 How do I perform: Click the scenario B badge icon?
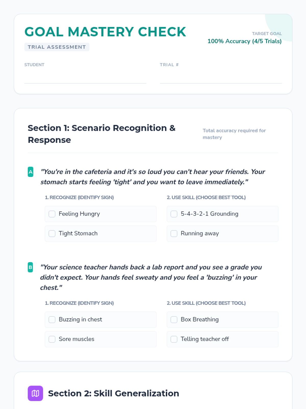coord(30,267)
